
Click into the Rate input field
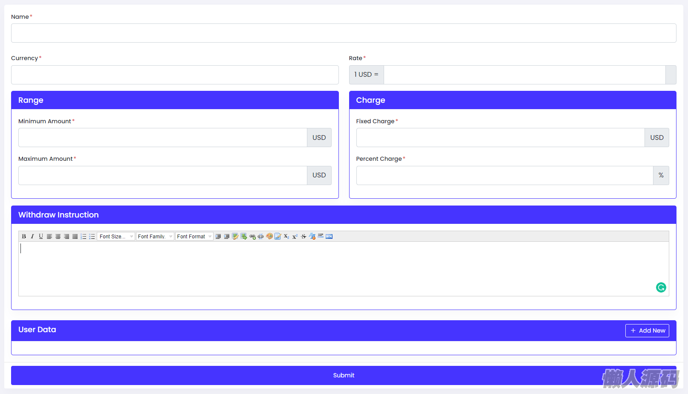tap(525, 75)
